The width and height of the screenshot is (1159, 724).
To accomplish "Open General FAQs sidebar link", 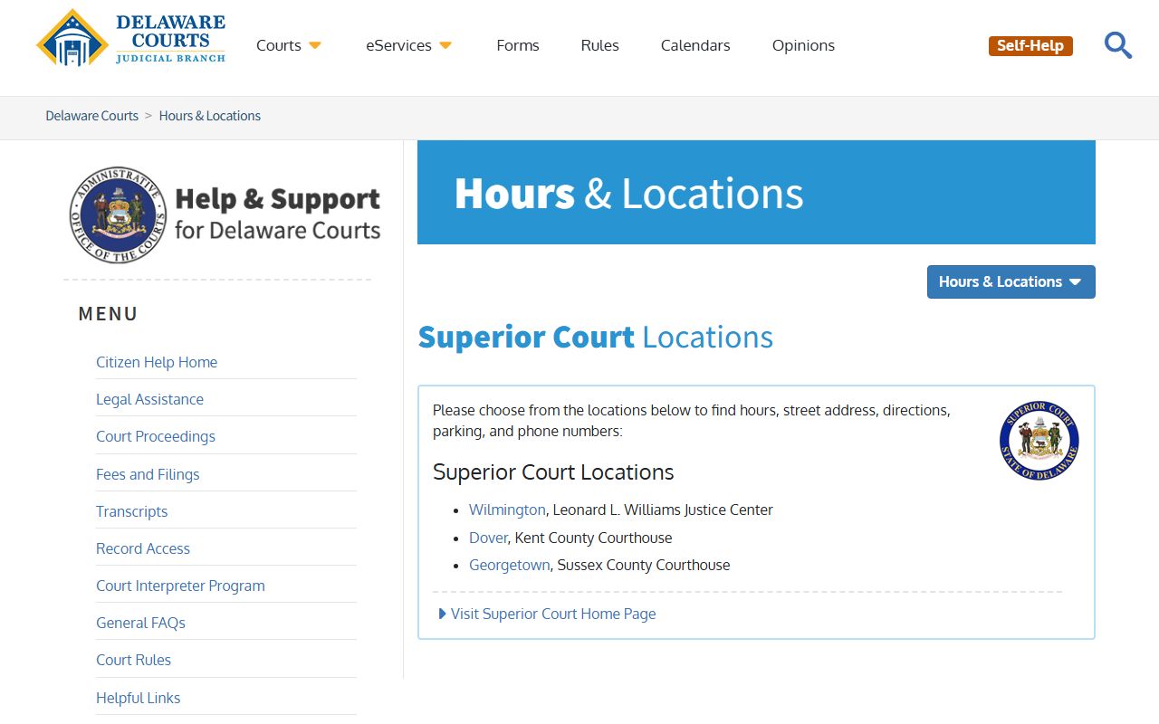I will click(x=140, y=623).
